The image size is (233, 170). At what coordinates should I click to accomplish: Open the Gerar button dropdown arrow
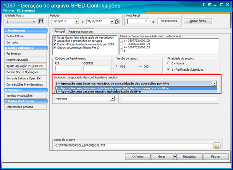coord(175,157)
